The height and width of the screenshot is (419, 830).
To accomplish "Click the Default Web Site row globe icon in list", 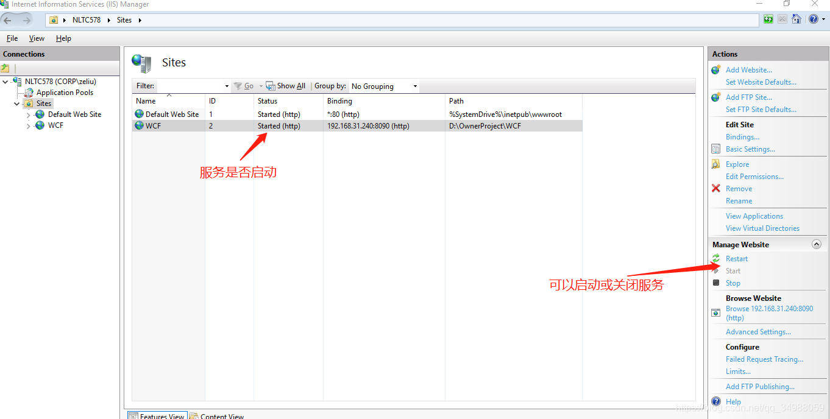I will click(x=139, y=114).
